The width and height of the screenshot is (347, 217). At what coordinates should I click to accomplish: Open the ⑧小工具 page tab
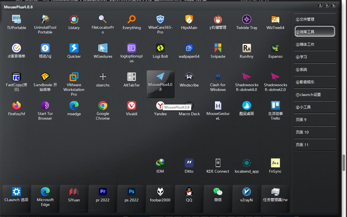pyautogui.click(x=315, y=107)
